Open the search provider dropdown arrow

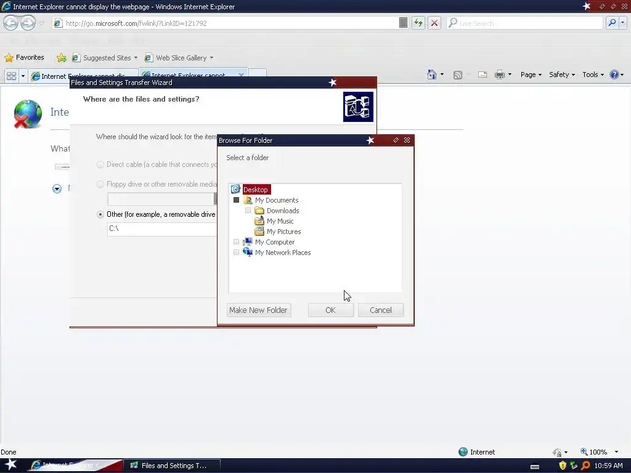tap(623, 23)
